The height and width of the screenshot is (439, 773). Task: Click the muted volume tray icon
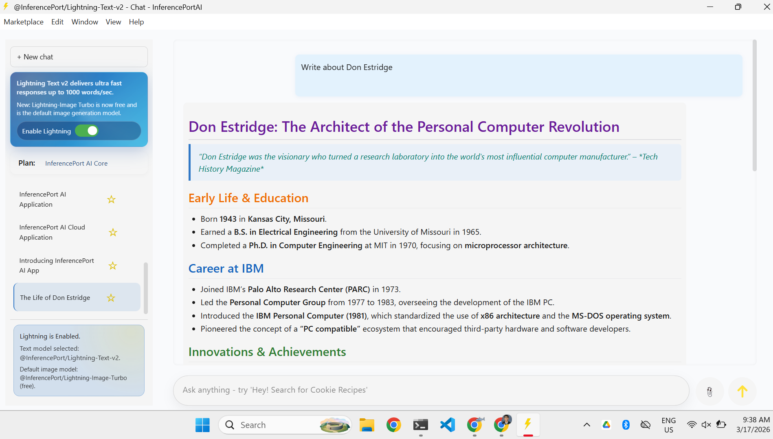coord(706,425)
